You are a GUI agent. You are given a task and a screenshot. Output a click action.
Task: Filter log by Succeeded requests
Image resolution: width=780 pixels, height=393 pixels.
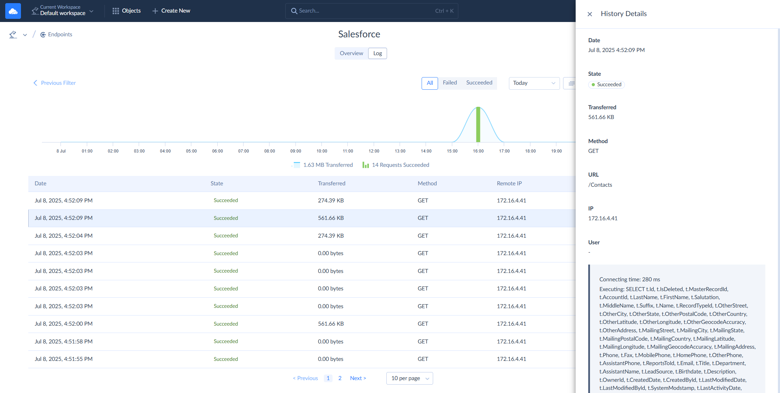479,83
